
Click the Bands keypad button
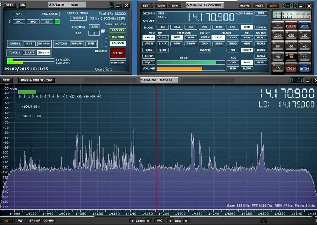click(291, 25)
